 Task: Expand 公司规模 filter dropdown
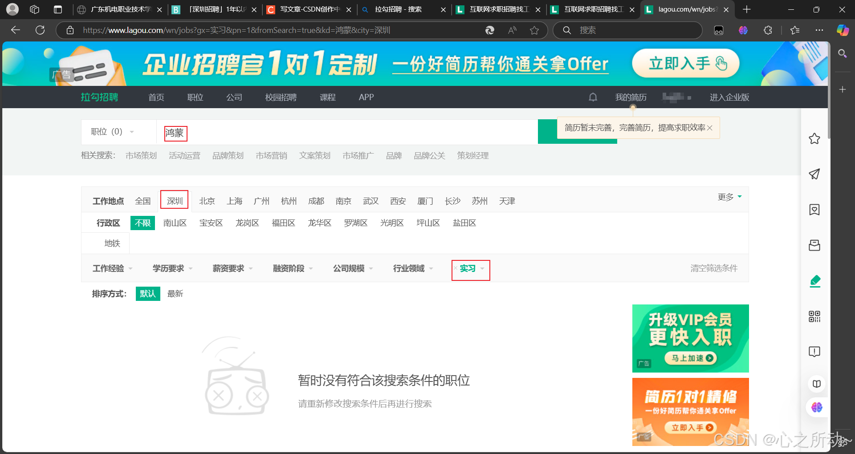point(353,268)
